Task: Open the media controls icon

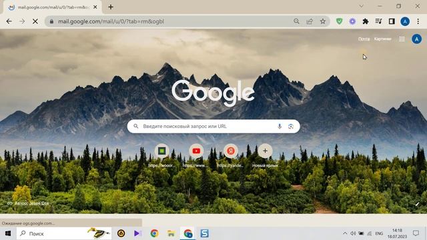Action: click(378, 21)
